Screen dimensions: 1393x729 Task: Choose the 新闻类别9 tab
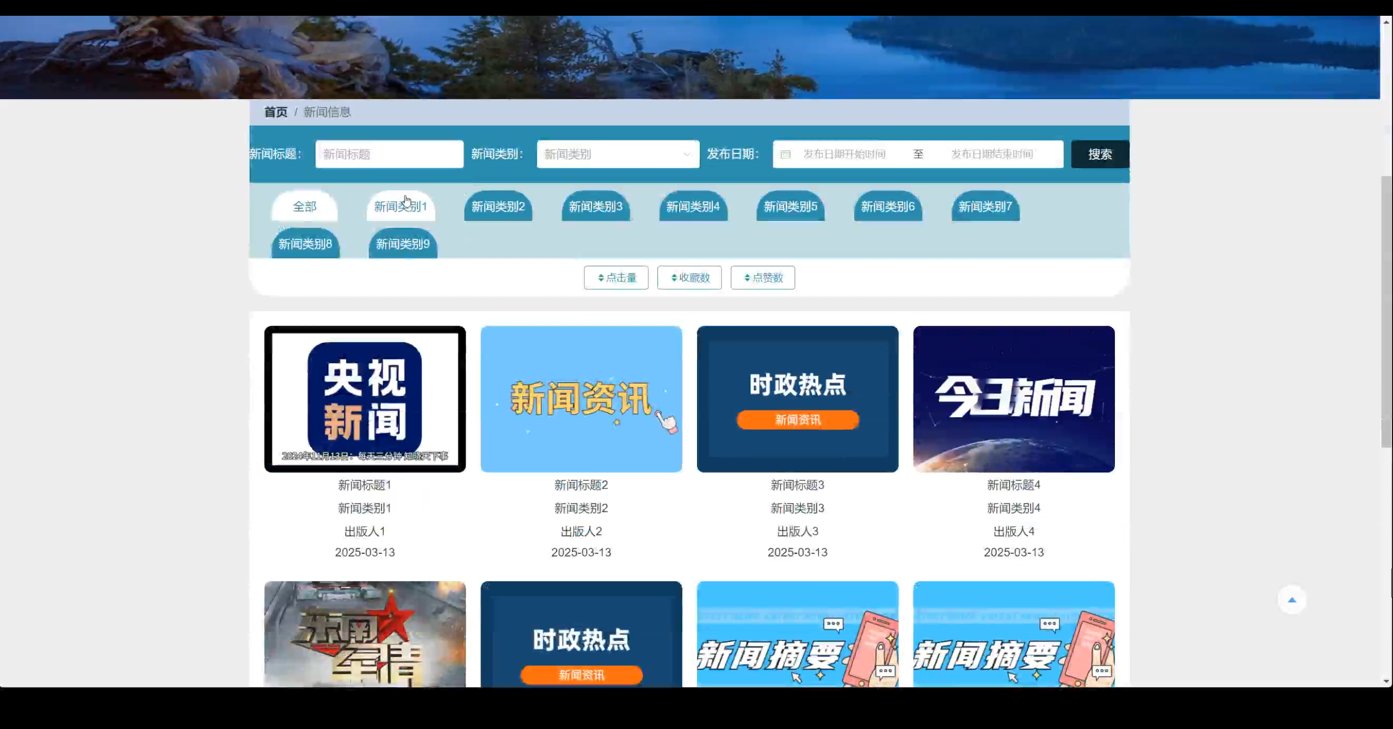pos(403,244)
